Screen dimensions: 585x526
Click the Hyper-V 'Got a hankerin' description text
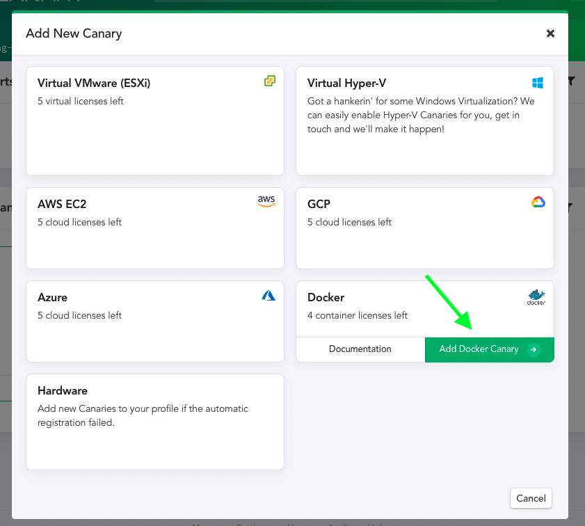[421, 115]
